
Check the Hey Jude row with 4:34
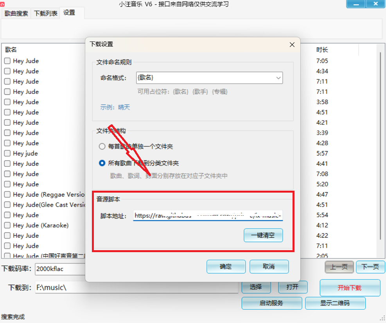pos(7,71)
